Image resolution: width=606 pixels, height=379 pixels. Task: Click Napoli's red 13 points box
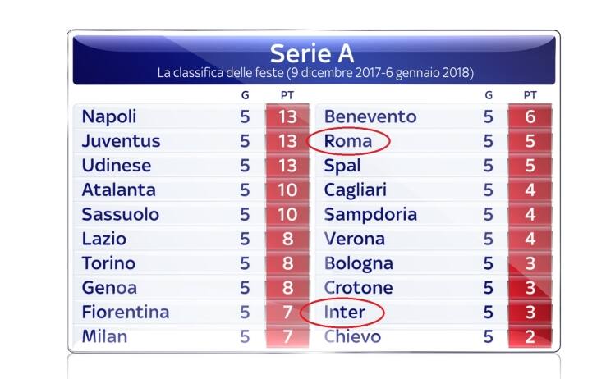(287, 116)
